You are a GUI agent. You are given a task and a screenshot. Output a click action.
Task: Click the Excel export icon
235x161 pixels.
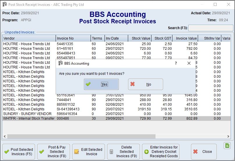[227, 146]
